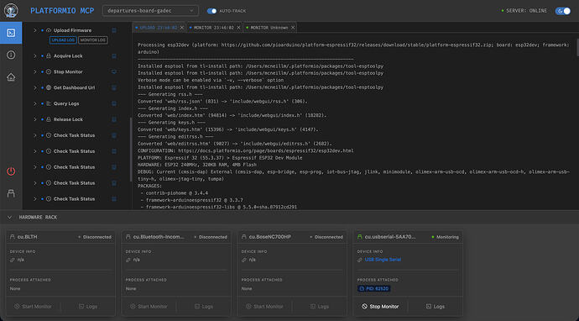
Task: Close the MONITOR Unknown tab
Action: tap(293, 28)
